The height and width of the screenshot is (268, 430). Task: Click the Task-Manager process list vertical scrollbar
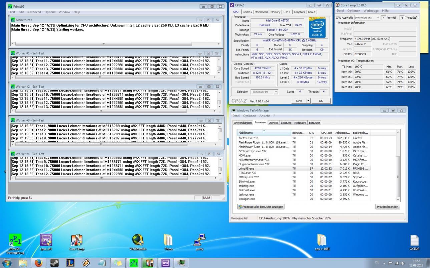tap(397, 176)
